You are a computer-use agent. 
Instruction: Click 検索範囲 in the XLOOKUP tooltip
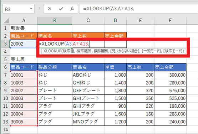84,51
